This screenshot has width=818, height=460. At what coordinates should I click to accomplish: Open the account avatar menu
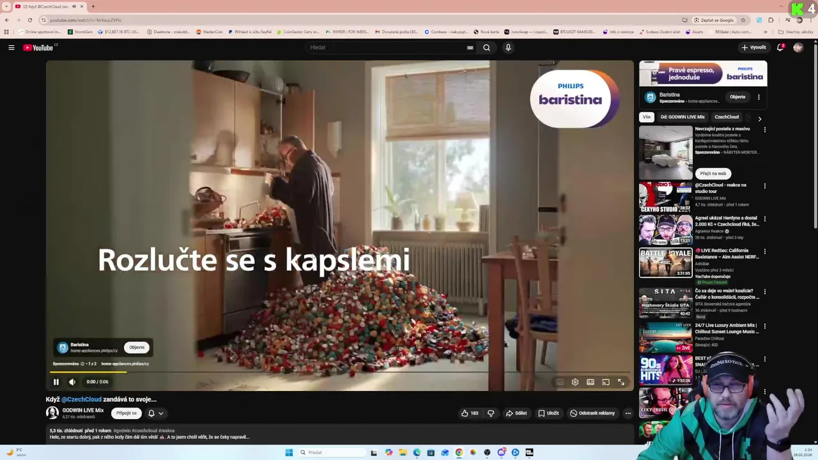(x=798, y=47)
